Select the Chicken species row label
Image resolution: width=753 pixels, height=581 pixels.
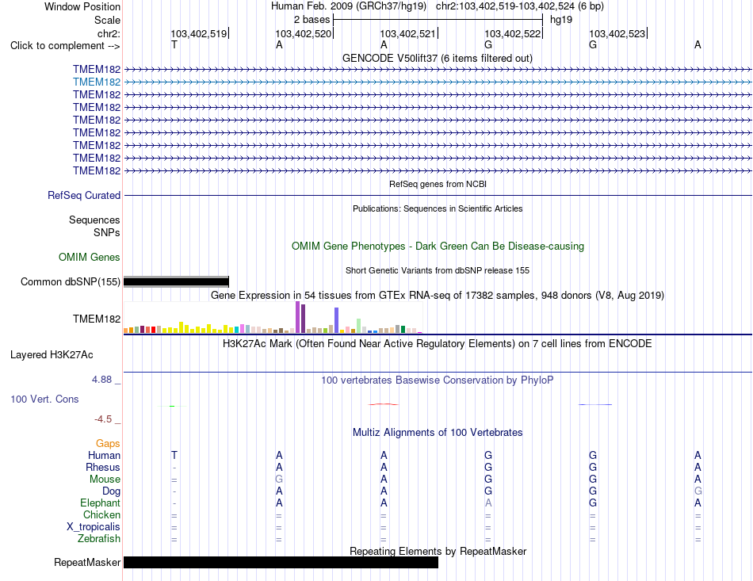[x=101, y=514]
